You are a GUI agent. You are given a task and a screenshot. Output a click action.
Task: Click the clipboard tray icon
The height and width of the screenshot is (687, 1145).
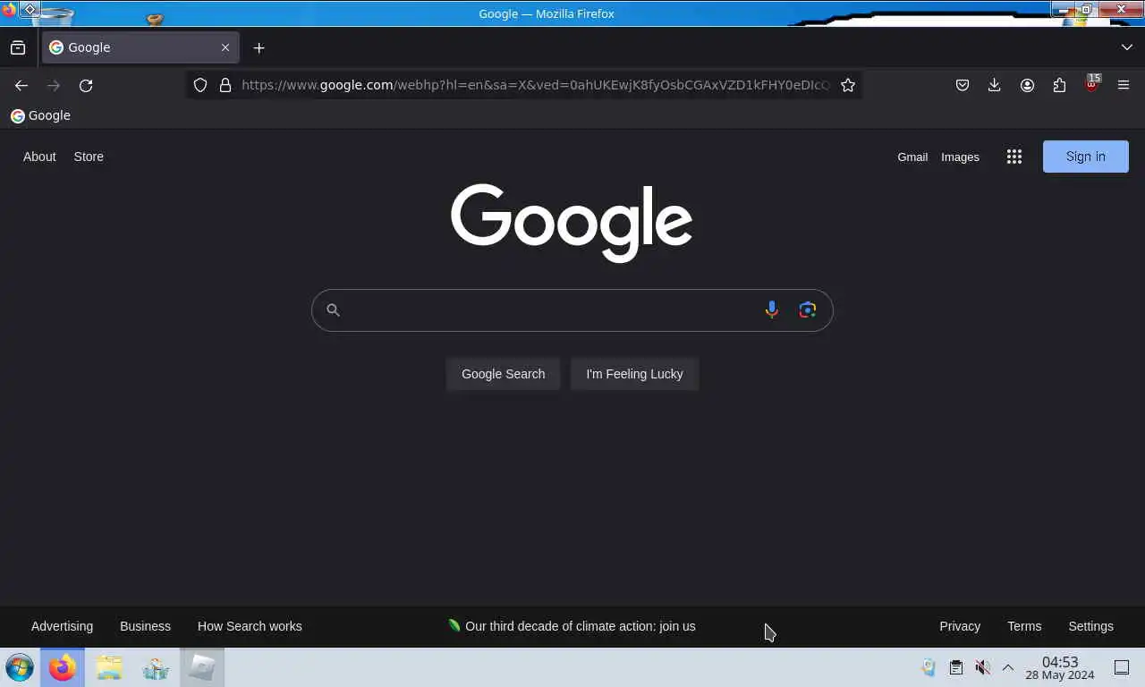pos(955,667)
